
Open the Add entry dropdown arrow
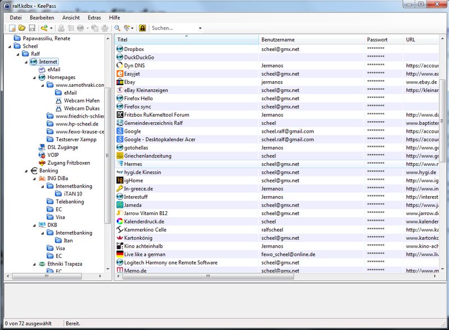coord(51,29)
